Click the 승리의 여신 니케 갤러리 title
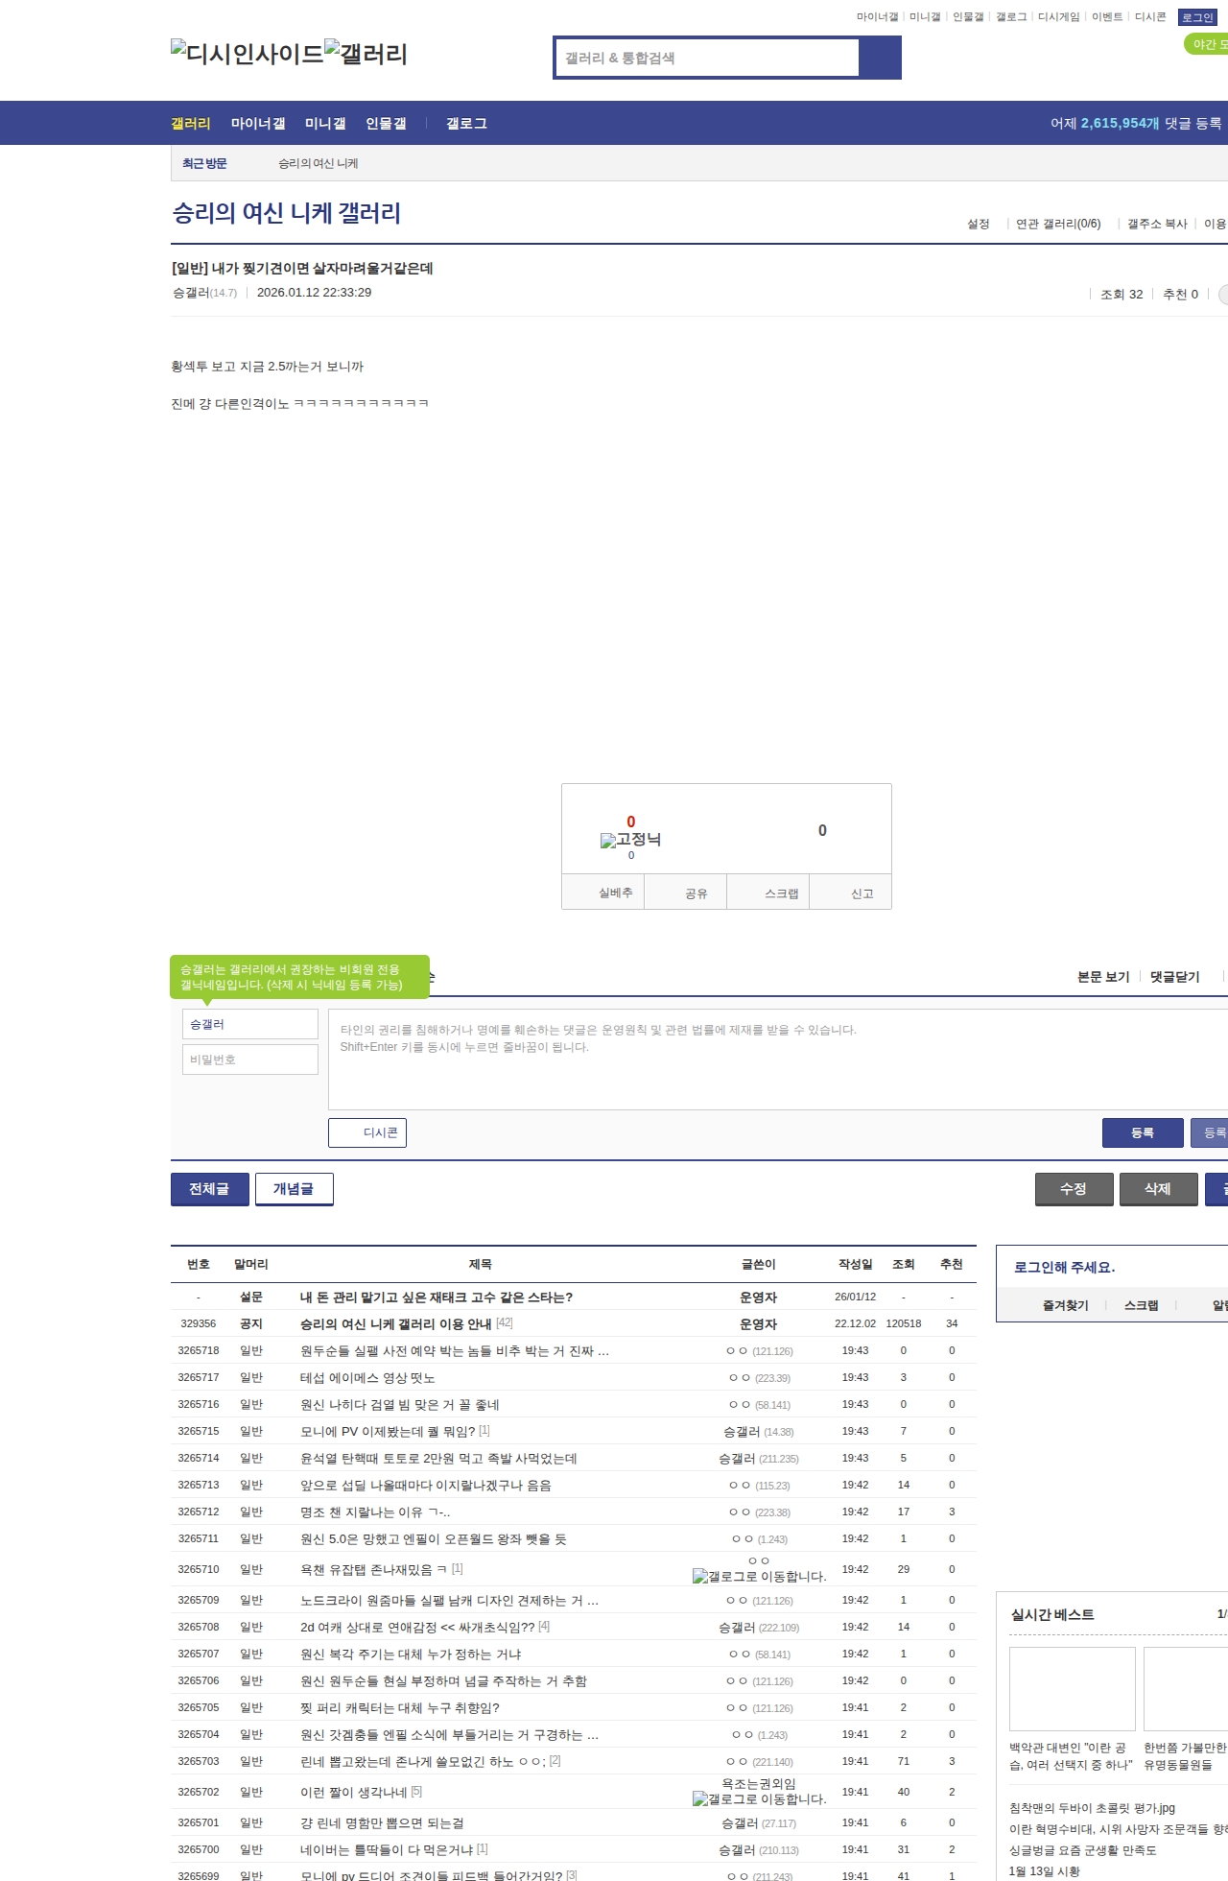This screenshot has width=1228, height=1881. pyautogui.click(x=286, y=213)
